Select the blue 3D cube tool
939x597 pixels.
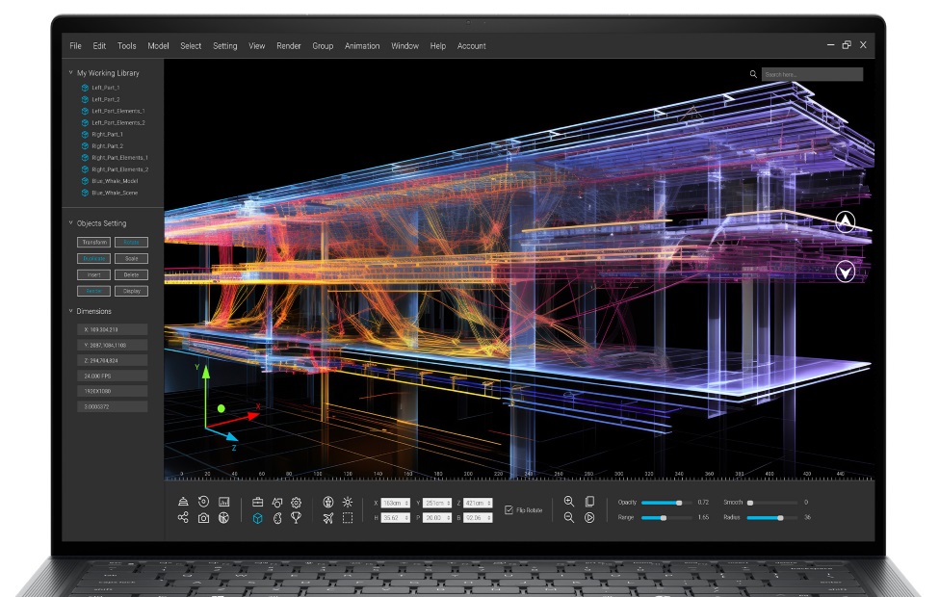pyautogui.click(x=257, y=518)
